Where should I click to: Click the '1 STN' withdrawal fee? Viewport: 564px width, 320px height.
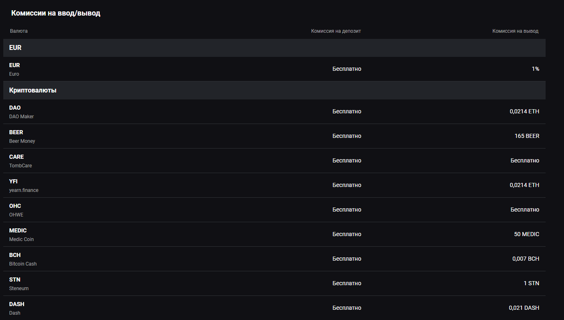[532, 283]
